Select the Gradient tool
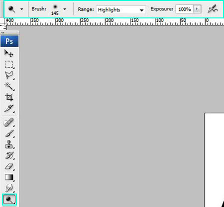 pos(9,177)
